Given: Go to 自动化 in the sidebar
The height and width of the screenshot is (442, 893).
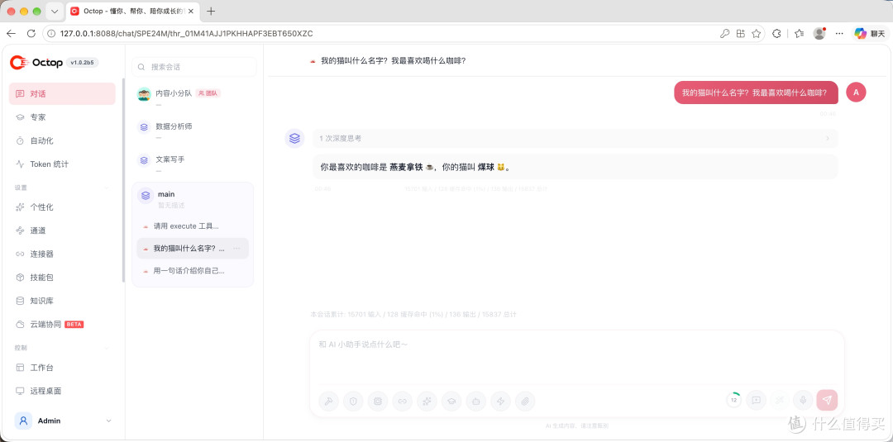Looking at the screenshot, I should click(62, 140).
